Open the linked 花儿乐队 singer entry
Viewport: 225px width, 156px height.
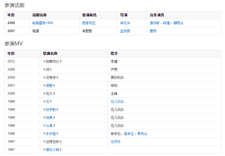(x=117, y=102)
